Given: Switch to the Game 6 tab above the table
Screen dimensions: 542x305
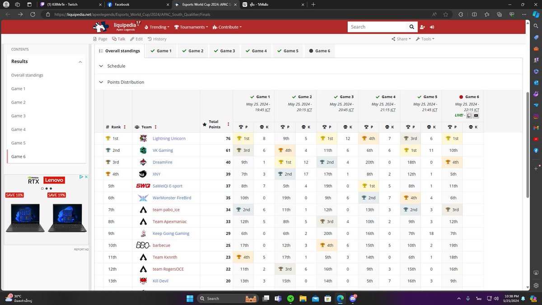Looking at the screenshot, I should point(319,51).
